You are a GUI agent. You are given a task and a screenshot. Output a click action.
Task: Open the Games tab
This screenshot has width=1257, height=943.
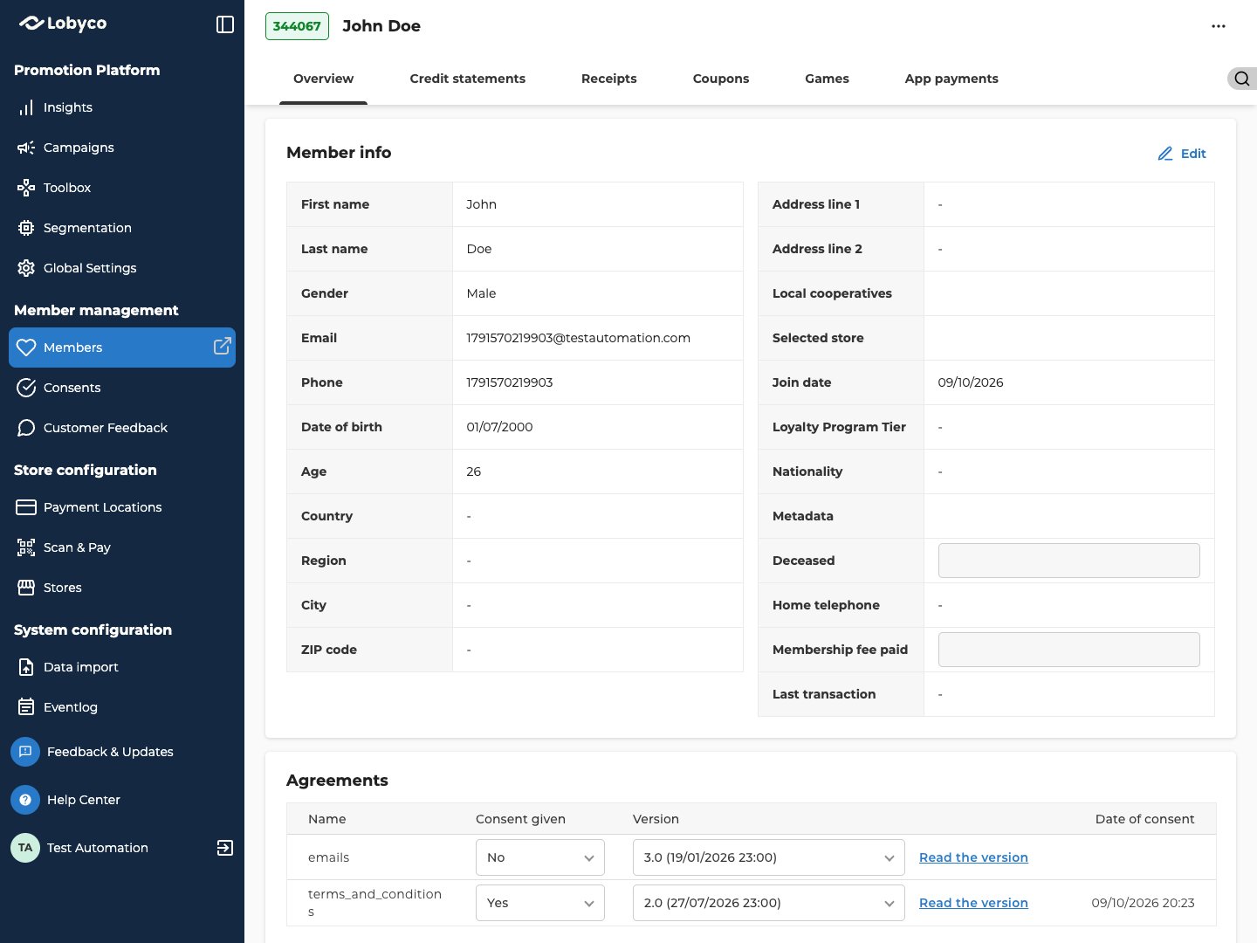(x=827, y=79)
